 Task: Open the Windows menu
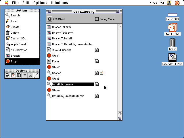point(60,3)
